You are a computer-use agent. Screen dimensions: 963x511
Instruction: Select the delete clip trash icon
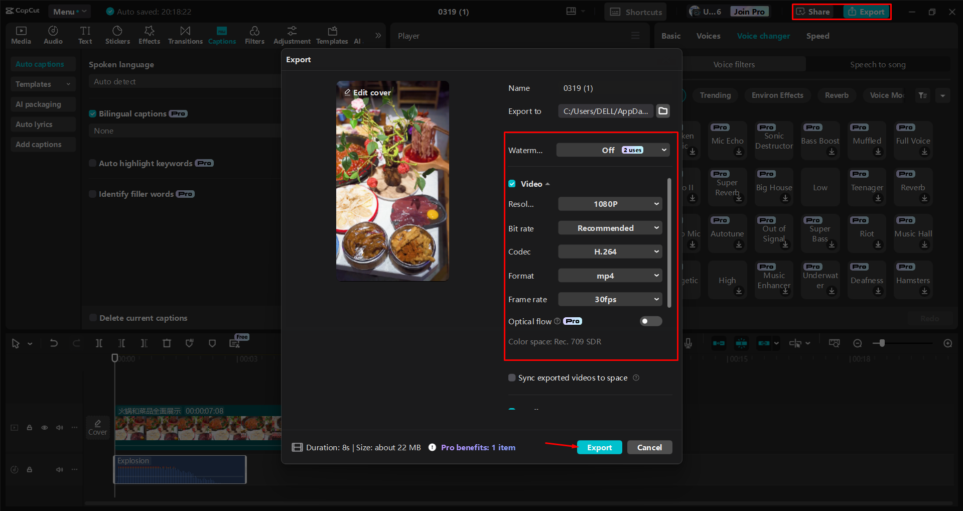pyautogui.click(x=167, y=343)
